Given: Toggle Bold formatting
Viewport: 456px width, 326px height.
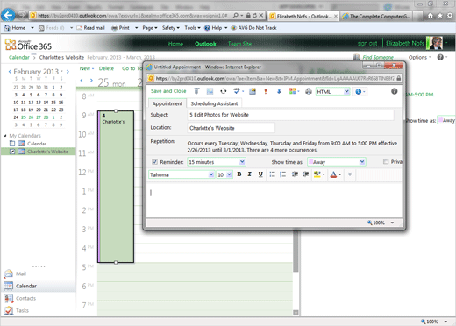Looking at the screenshot, I should tap(239, 174).
